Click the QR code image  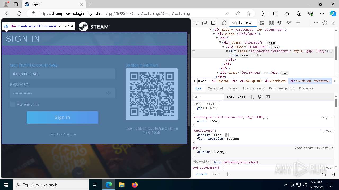pos(152,94)
